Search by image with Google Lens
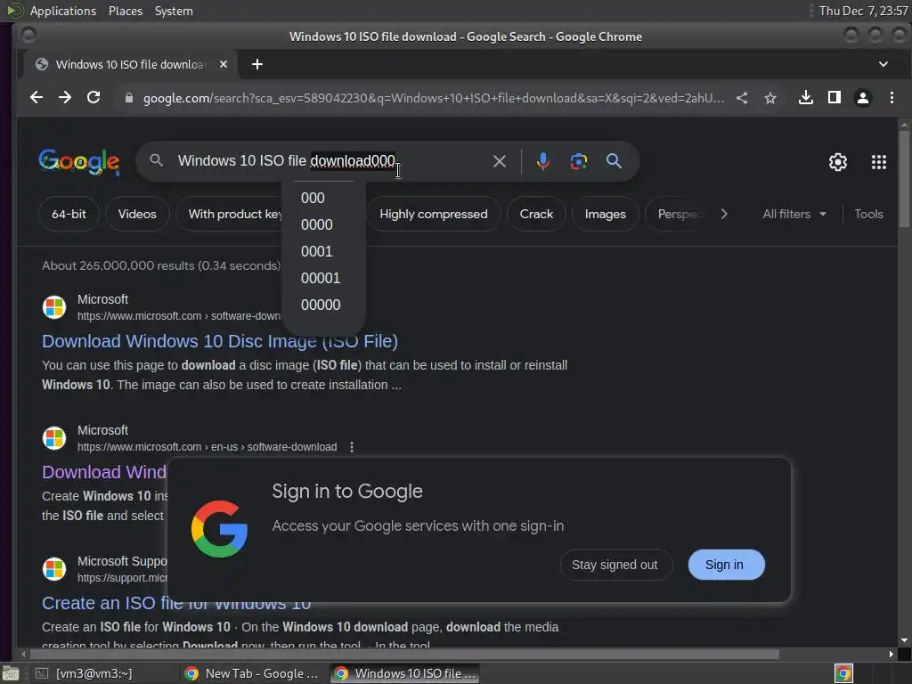 pyautogui.click(x=578, y=161)
